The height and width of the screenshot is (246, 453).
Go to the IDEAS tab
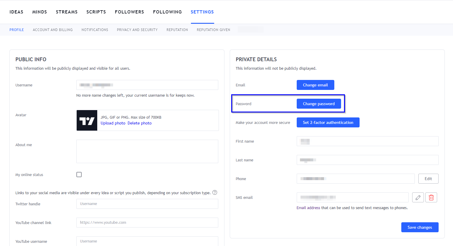pos(16,12)
